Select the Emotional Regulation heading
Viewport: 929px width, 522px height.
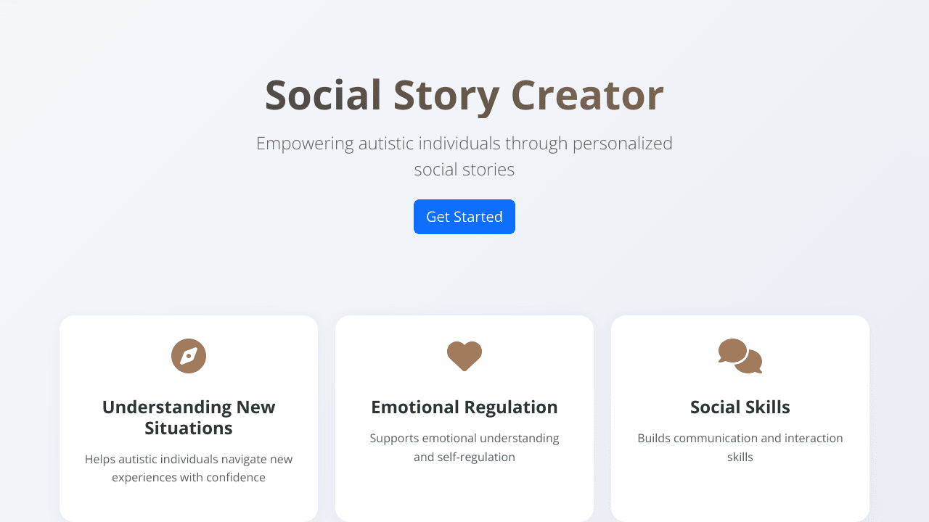click(464, 407)
